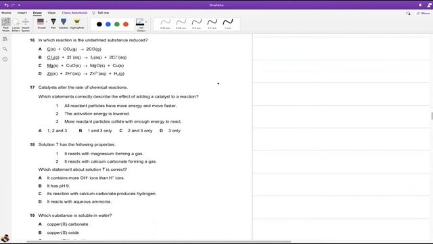Click the Tell me search box
This screenshot has width=433, height=244.
click(101, 13)
